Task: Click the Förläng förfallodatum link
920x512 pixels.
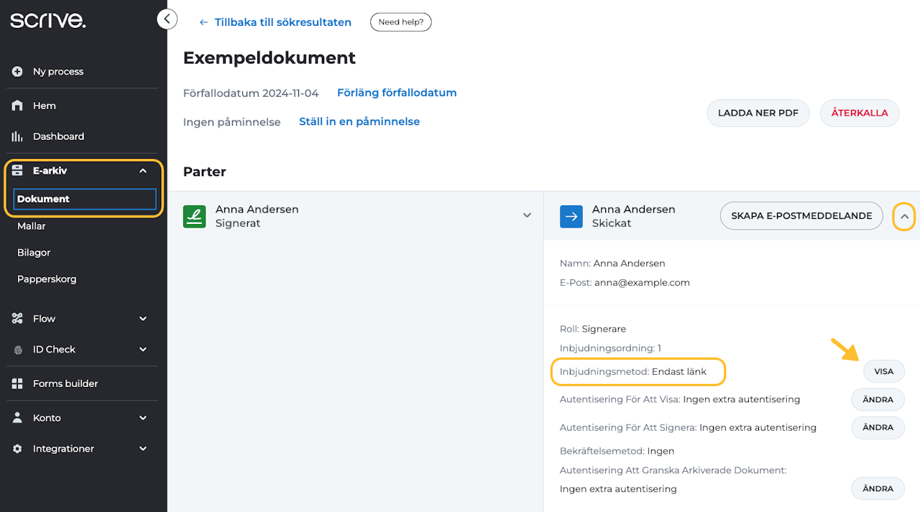Action: [x=397, y=93]
